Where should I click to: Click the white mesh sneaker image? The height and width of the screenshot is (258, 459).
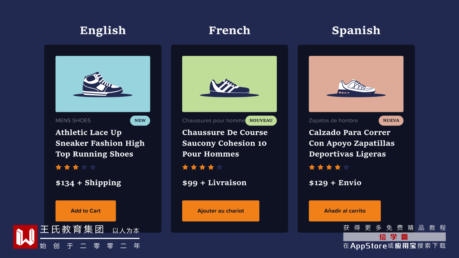[x=356, y=84]
